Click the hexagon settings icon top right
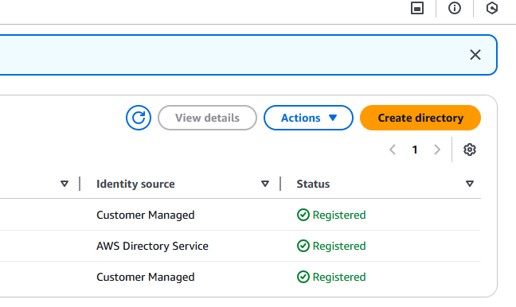 [491, 8]
